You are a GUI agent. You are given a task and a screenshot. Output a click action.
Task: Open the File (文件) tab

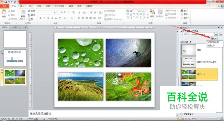[5, 6]
